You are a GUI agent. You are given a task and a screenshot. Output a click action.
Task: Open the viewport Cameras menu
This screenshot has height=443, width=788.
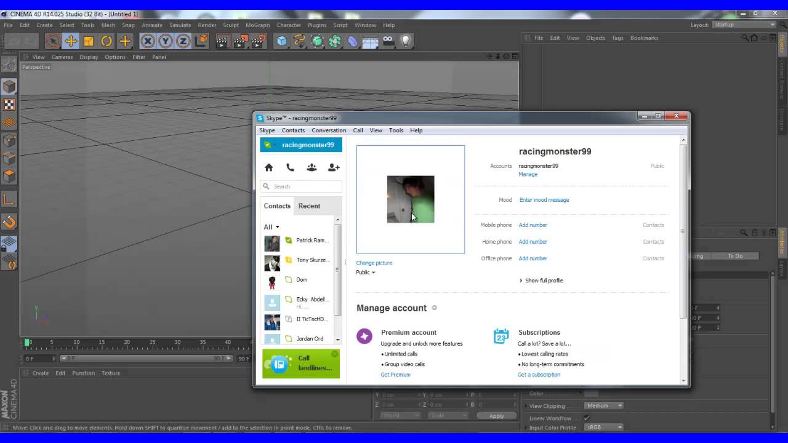click(x=62, y=57)
